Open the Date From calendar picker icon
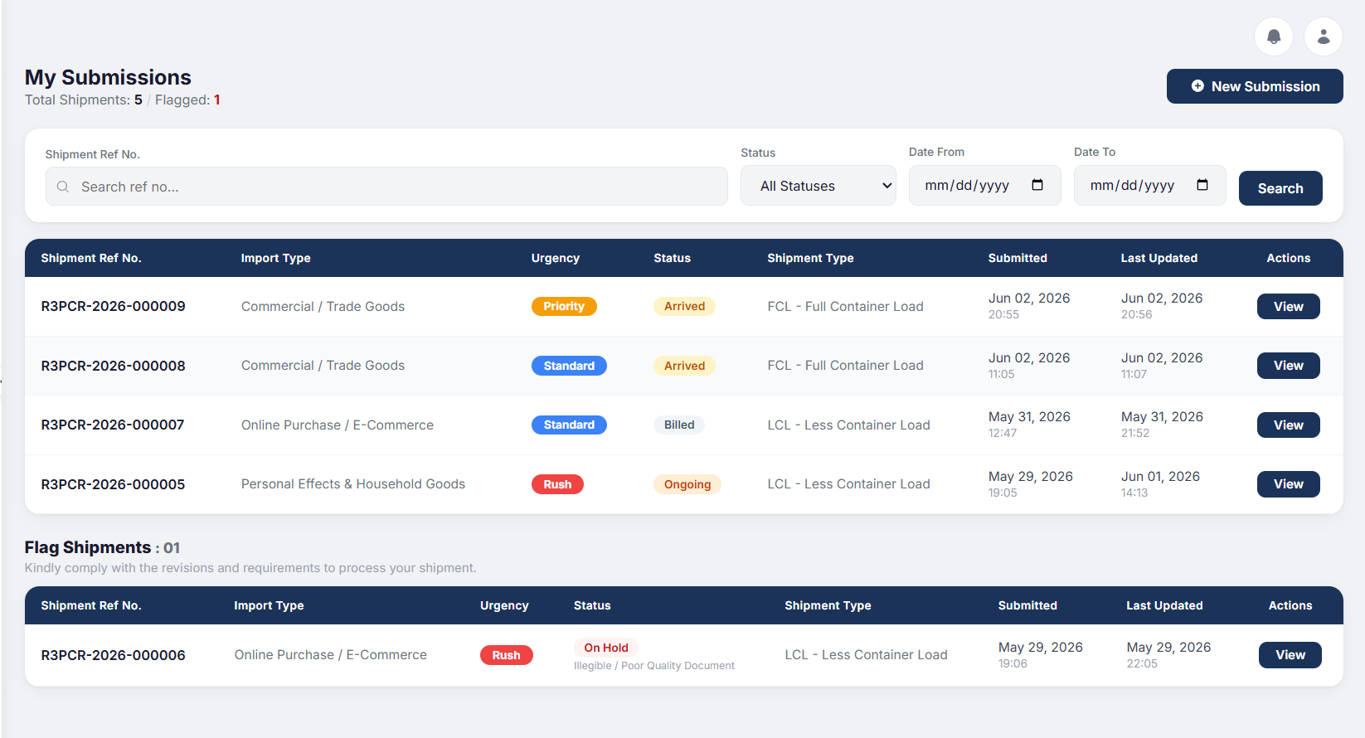This screenshot has width=1365, height=738. (x=1037, y=185)
